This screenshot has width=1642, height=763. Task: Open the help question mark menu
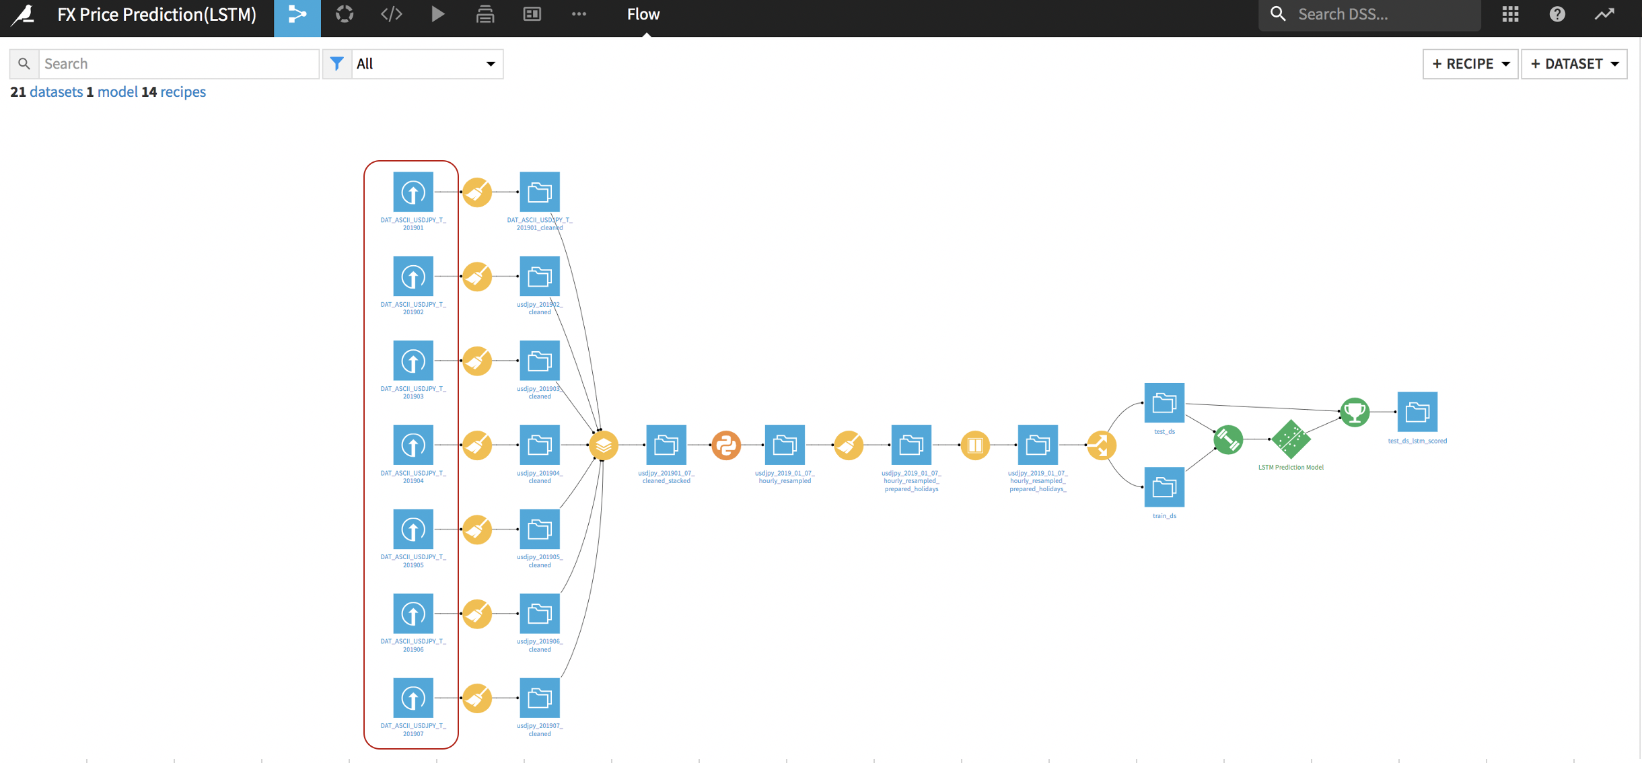(1557, 14)
